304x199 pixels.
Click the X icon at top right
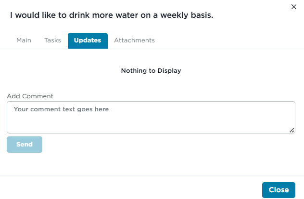coord(294,7)
